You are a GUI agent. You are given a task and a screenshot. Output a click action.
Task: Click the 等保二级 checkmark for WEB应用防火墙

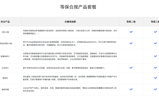tap(131, 43)
